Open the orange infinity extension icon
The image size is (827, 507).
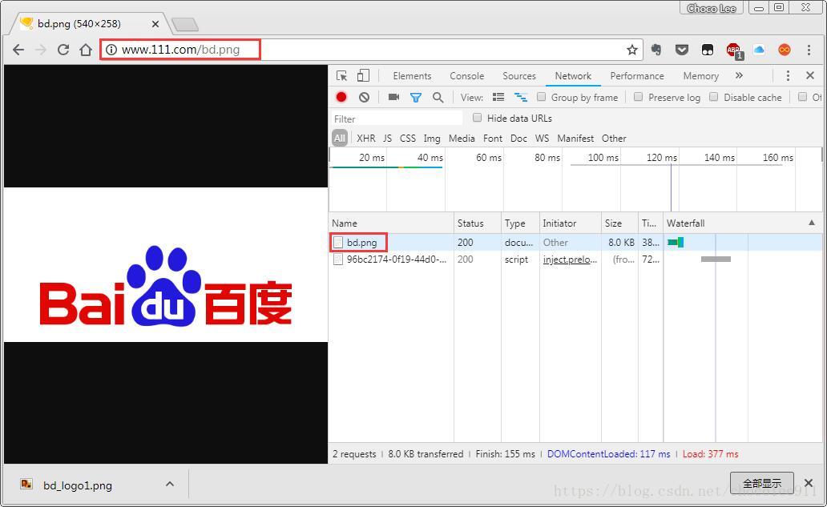[785, 50]
